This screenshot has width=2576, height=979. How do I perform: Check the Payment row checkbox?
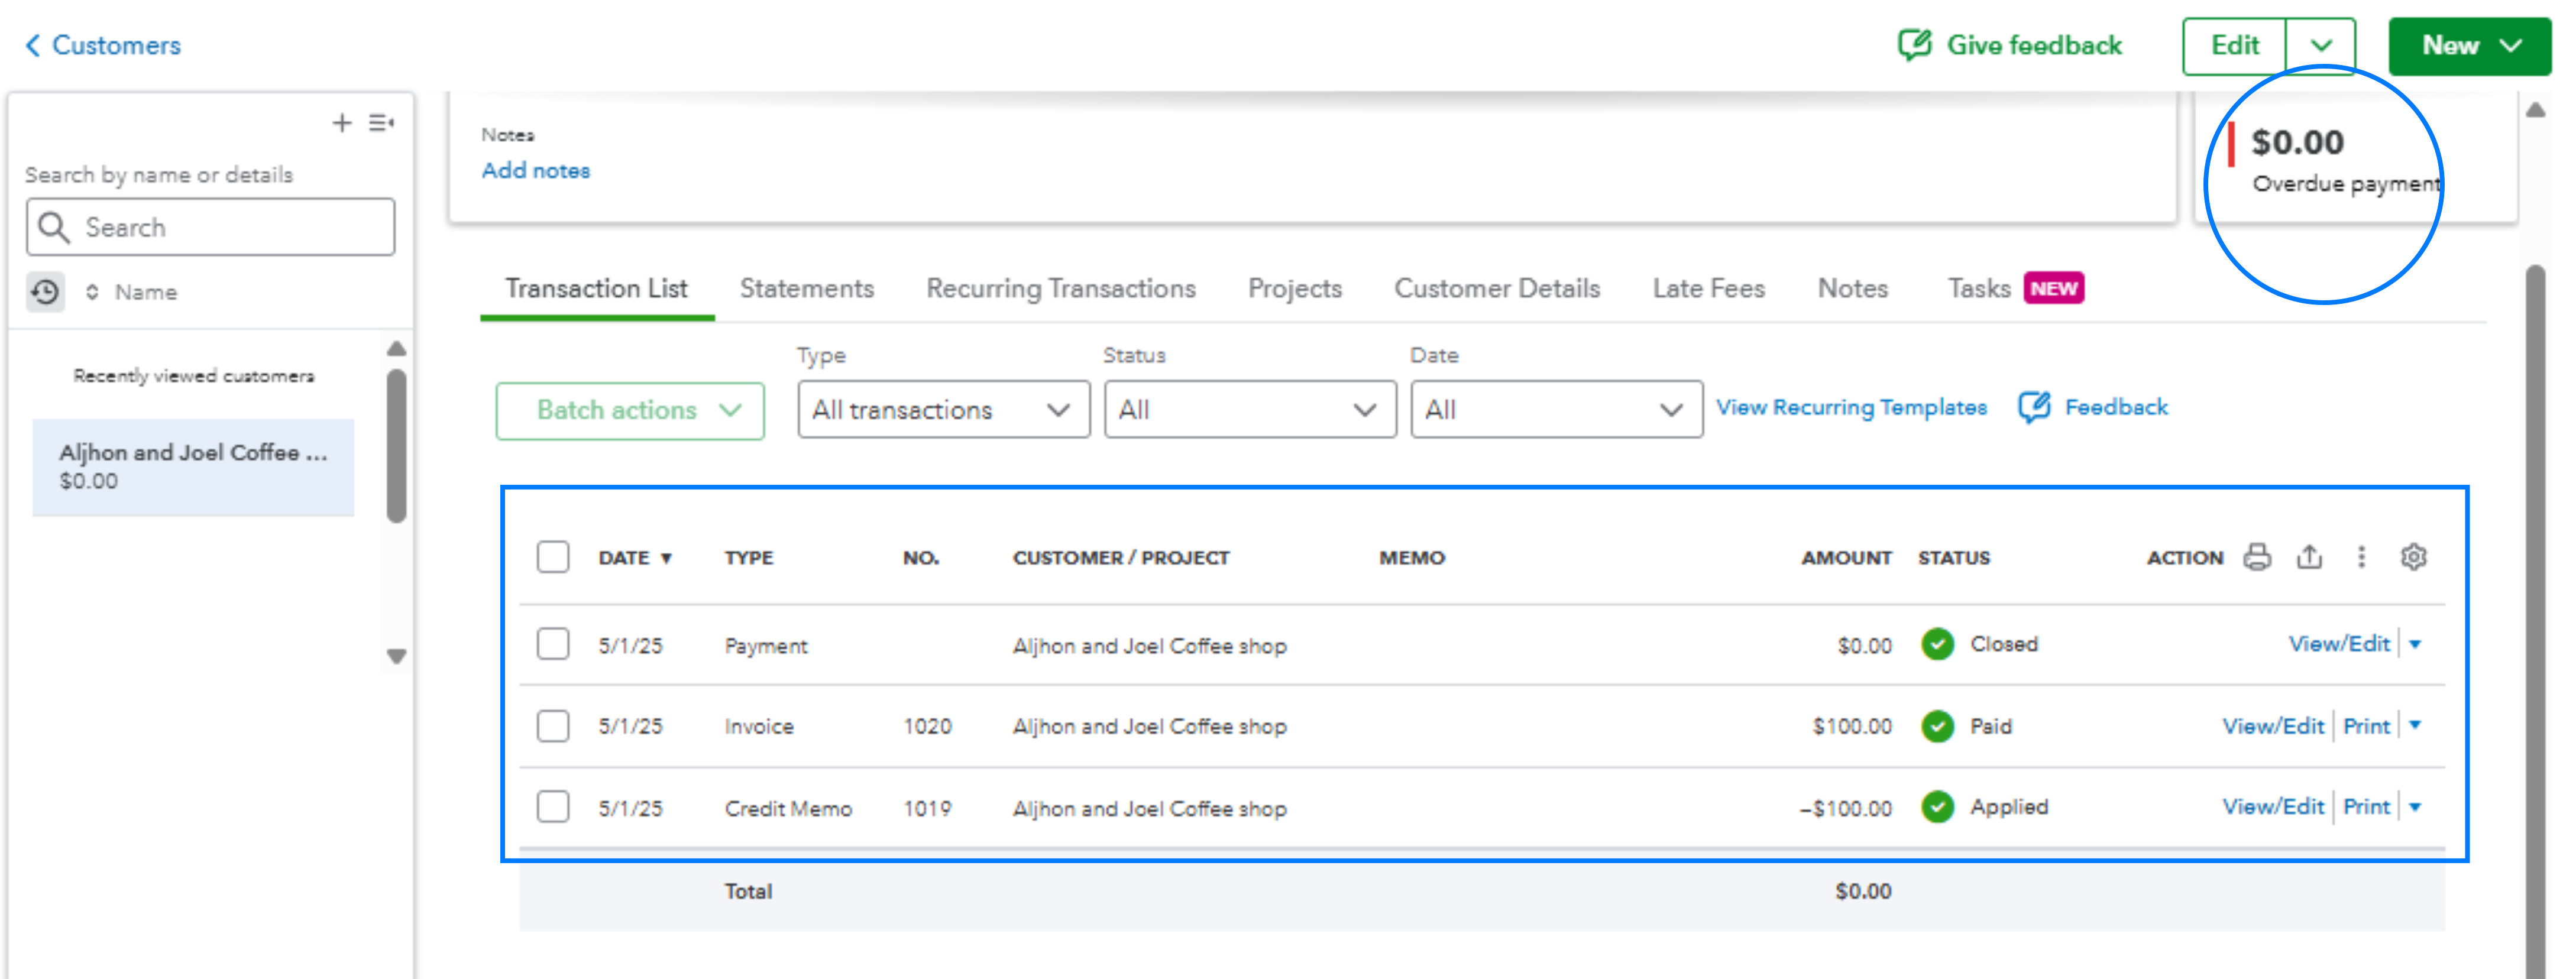[x=553, y=644]
